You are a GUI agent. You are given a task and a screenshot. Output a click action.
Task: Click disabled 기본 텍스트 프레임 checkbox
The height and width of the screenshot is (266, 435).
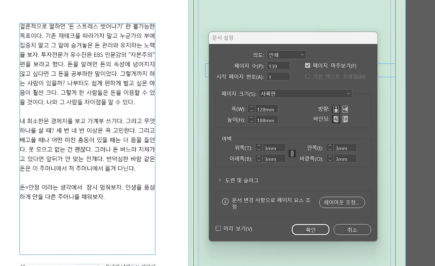pyautogui.click(x=308, y=76)
